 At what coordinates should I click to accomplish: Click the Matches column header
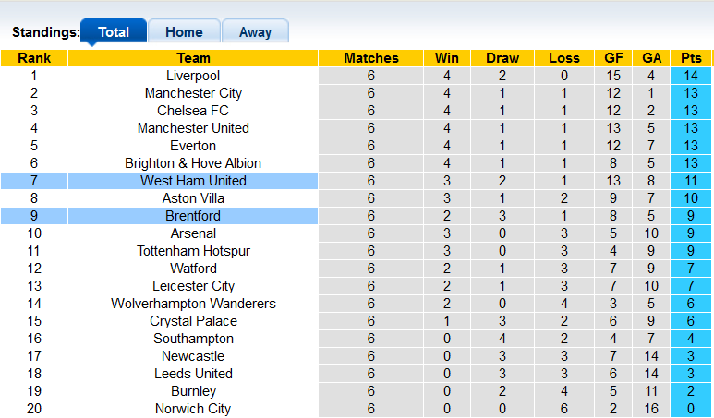point(370,58)
